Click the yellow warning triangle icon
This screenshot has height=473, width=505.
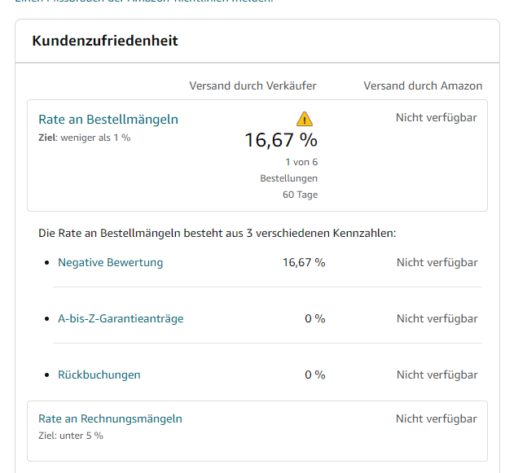(304, 118)
